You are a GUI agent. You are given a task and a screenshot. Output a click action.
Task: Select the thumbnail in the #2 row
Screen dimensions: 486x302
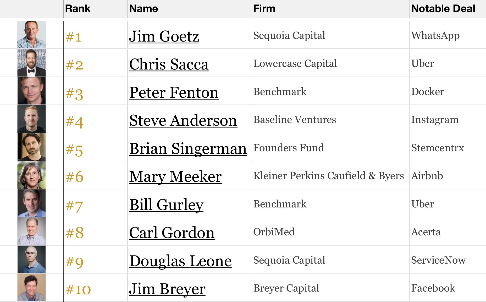click(x=31, y=63)
